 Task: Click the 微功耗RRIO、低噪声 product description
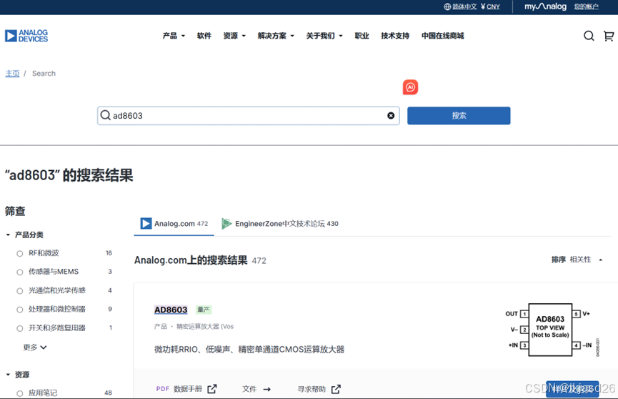pyautogui.click(x=249, y=349)
